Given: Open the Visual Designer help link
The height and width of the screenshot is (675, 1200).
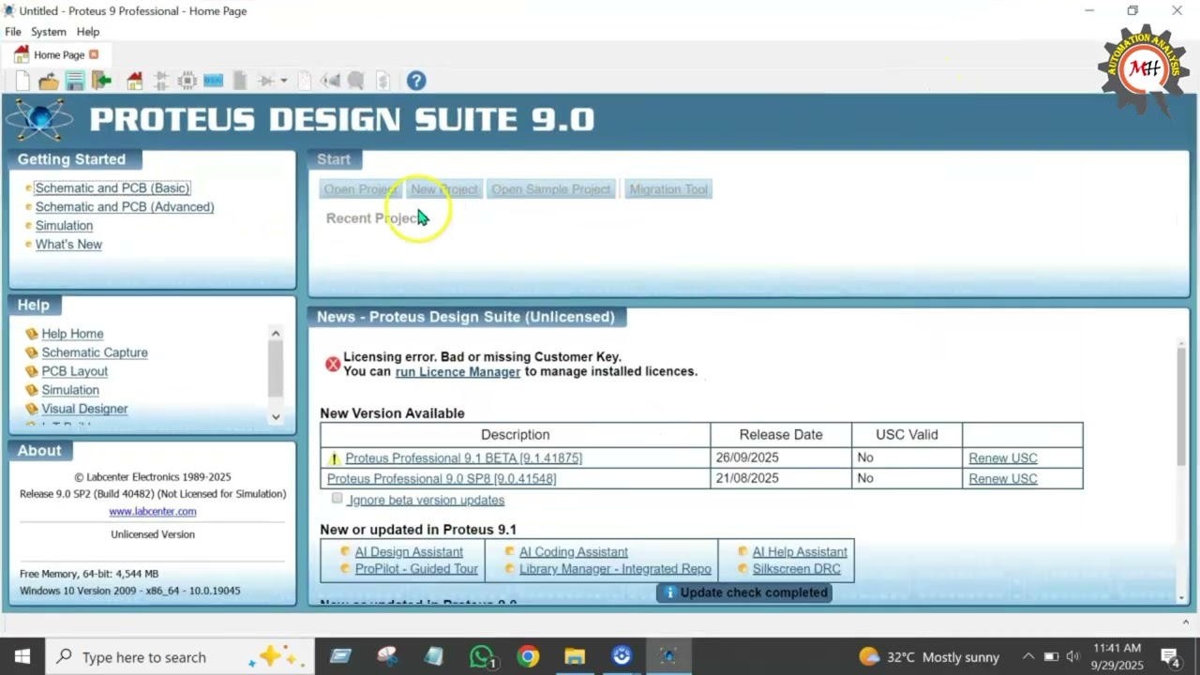Looking at the screenshot, I should coord(84,409).
